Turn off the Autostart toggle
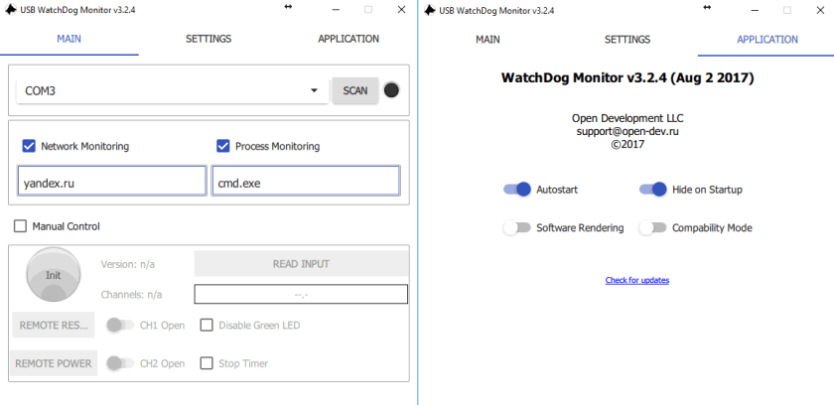The width and height of the screenshot is (834, 405). pyautogui.click(x=517, y=190)
